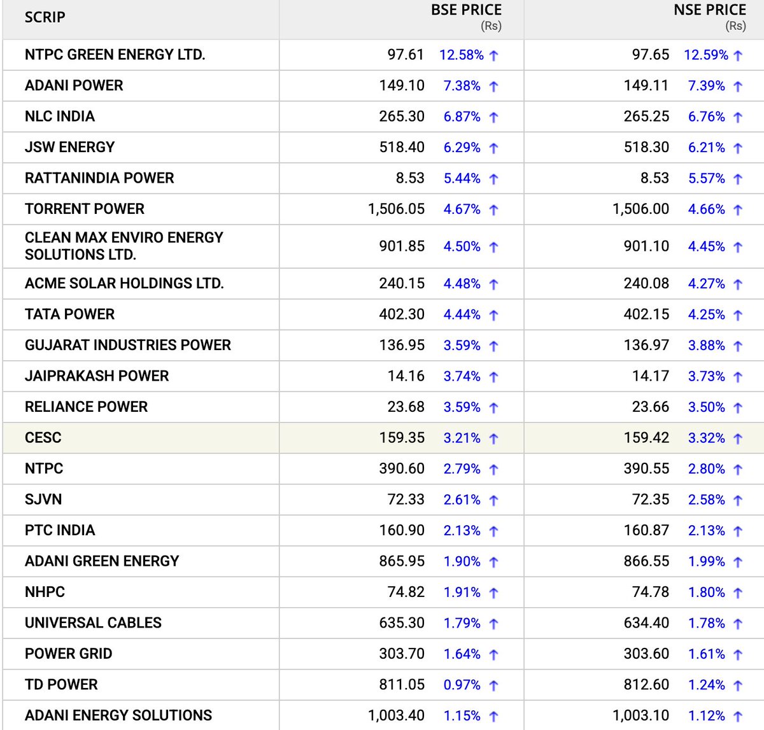Select BSE price 14.16 for JAIPRAKASH POWER

406,376
